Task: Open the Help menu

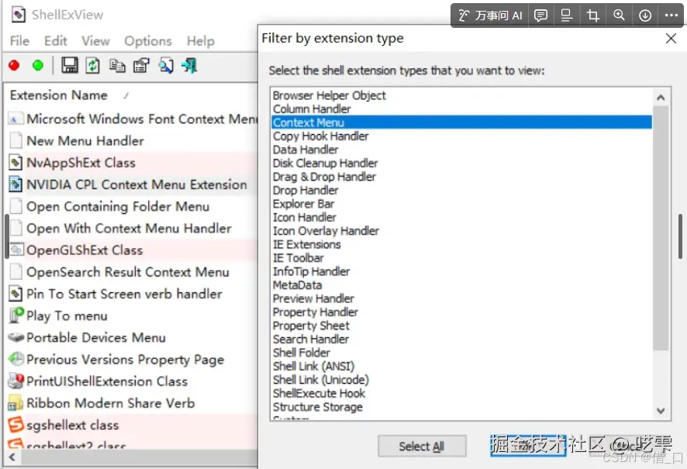Action: (x=201, y=41)
